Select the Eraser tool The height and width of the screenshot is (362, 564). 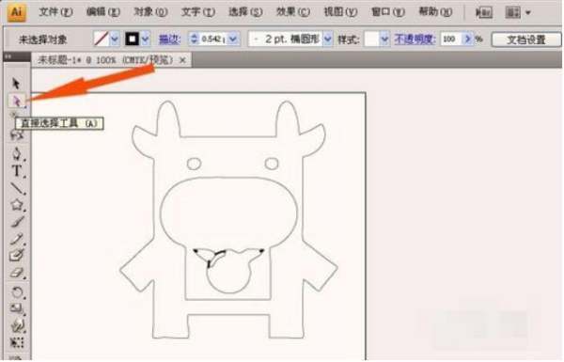click(x=17, y=273)
